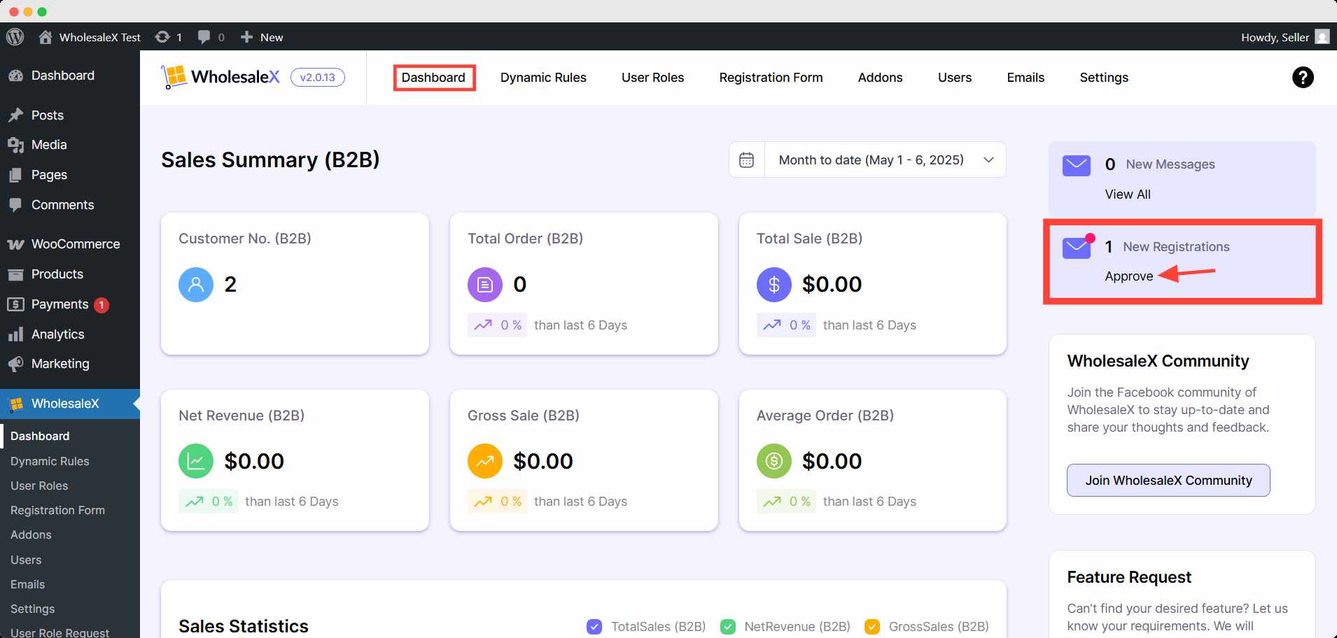
Task: Click the v2.0.13 version badge
Action: (318, 78)
